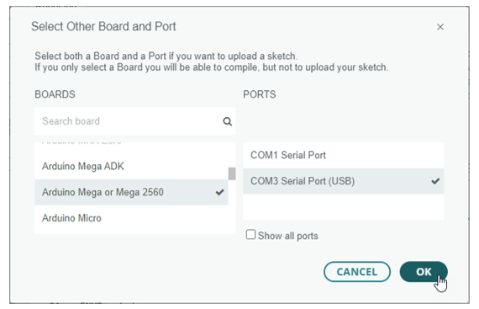The height and width of the screenshot is (309, 479).
Task: Click the CANCEL button
Action: click(357, 272)
